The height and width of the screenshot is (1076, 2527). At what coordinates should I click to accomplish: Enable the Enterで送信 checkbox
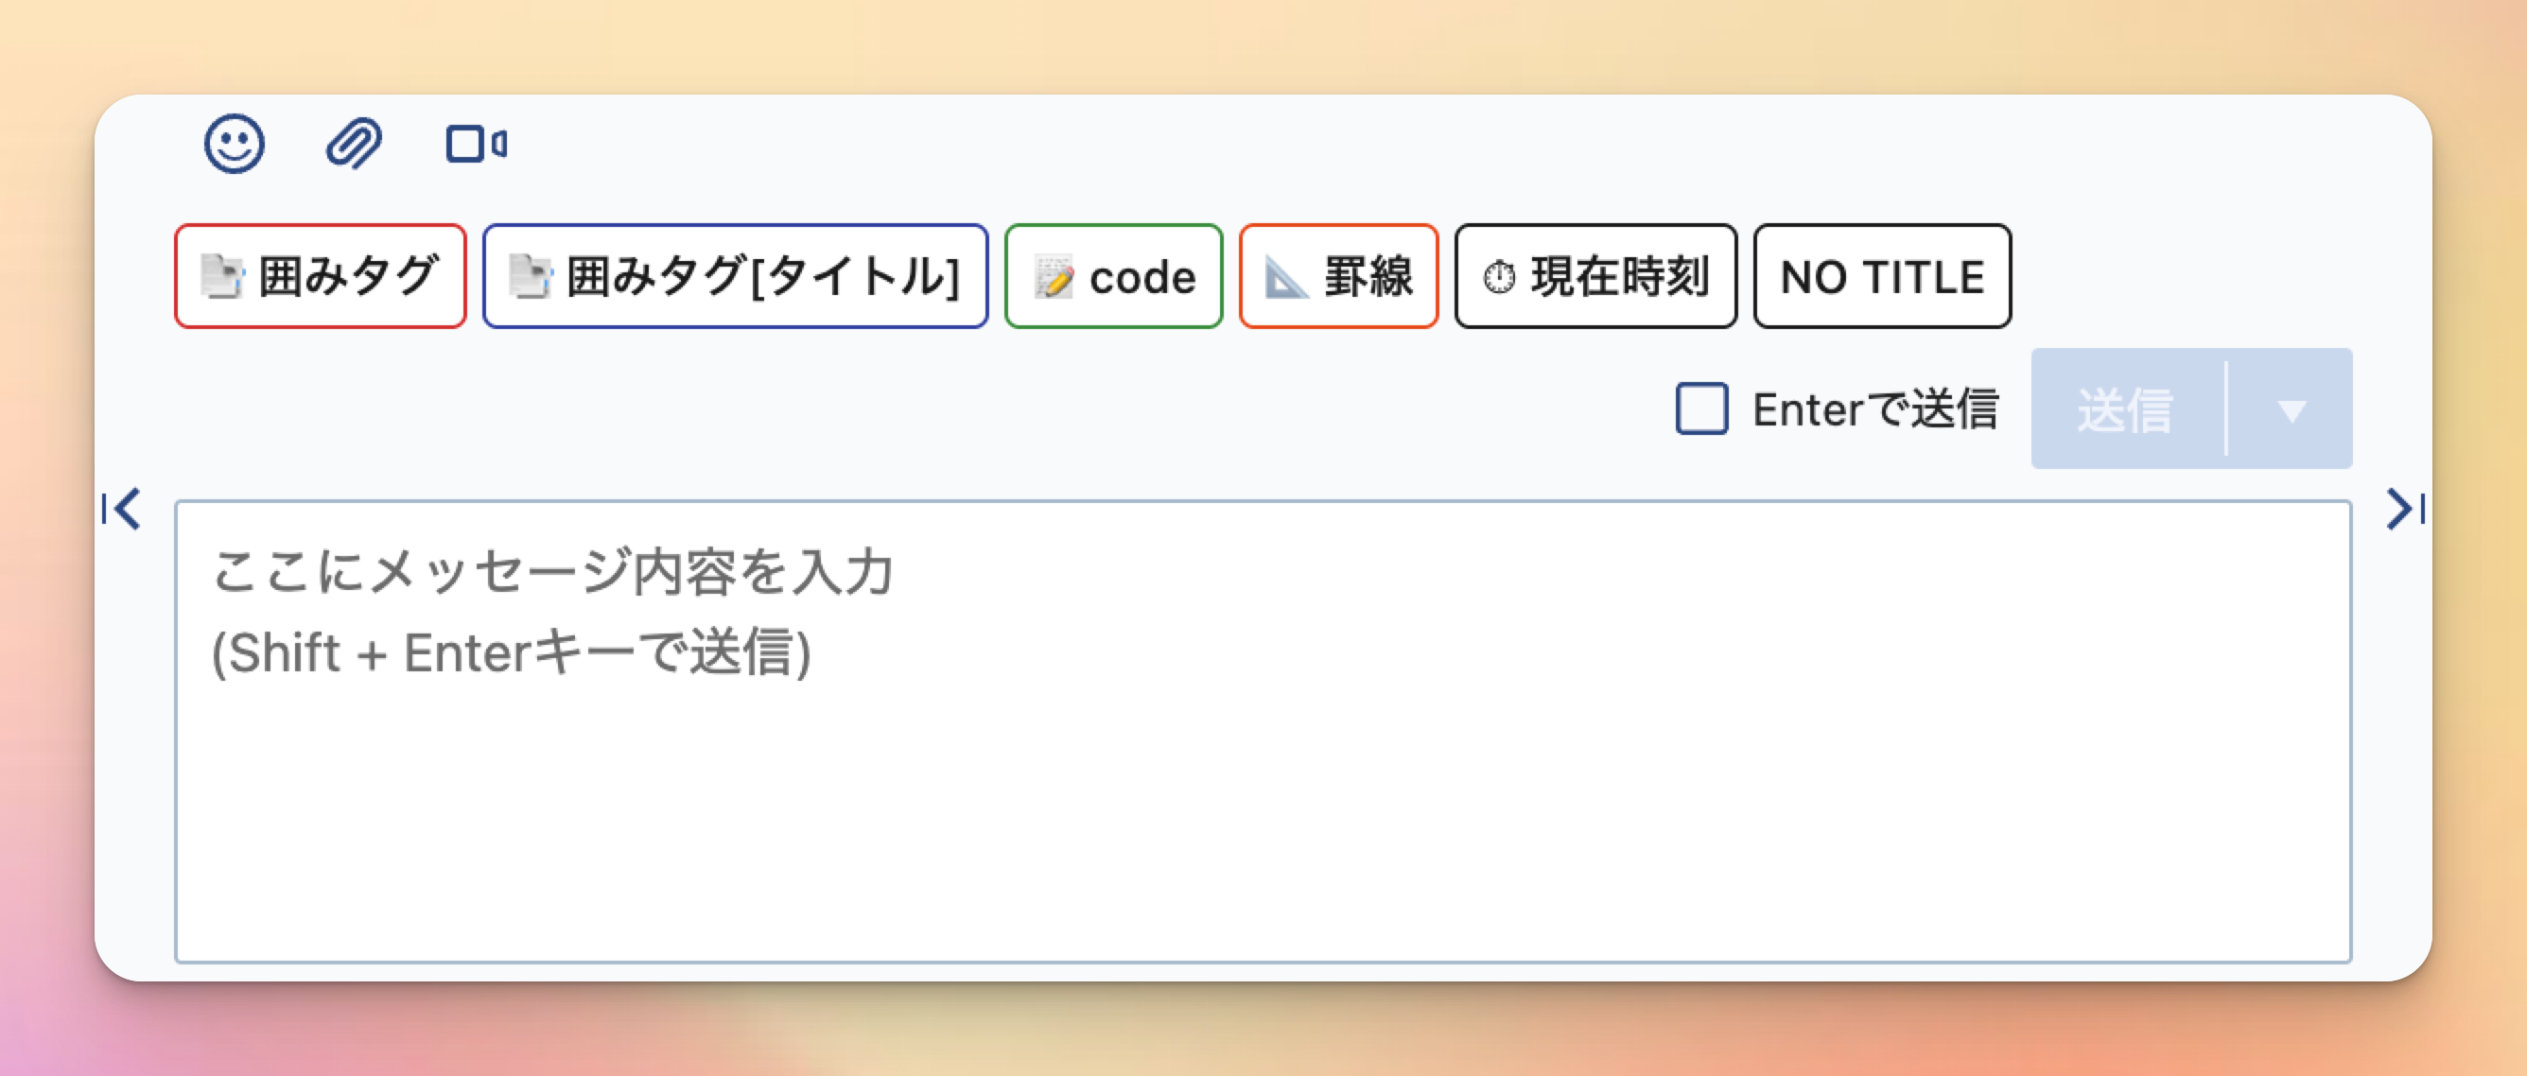1702,409
